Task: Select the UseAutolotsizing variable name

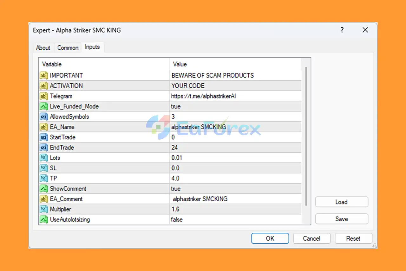Action: point(70,219)
